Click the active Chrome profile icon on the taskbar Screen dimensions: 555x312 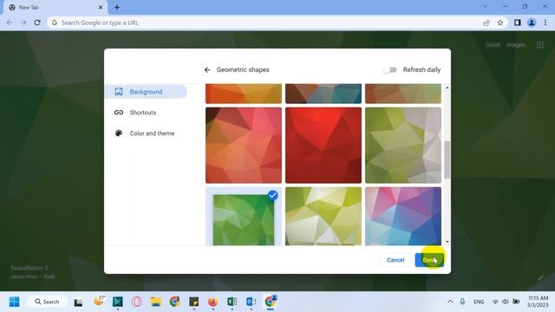(271, 302)
